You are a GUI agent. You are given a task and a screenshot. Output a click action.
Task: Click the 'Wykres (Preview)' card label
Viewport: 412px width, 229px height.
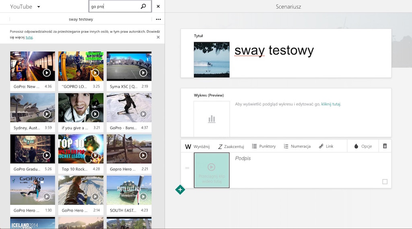[x=209, y=95]
